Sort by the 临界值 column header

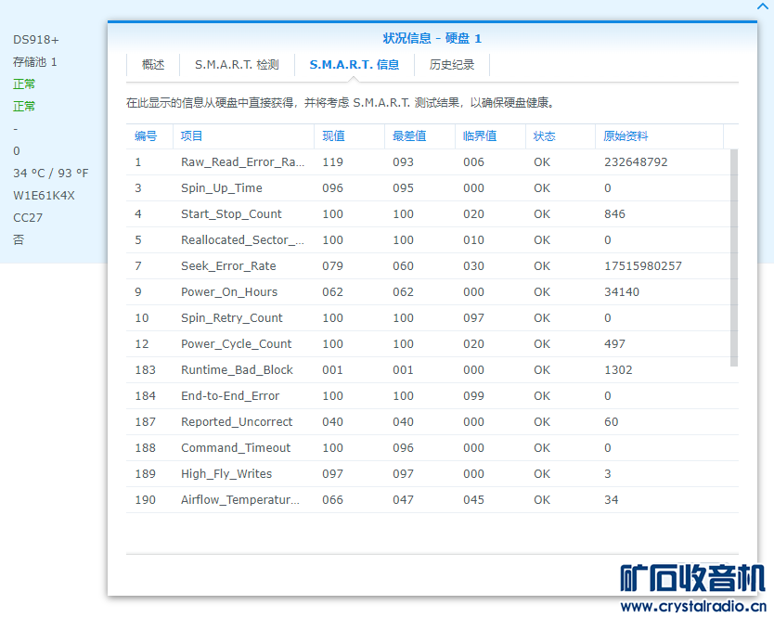pyautogui.click(x=490, y=136)
